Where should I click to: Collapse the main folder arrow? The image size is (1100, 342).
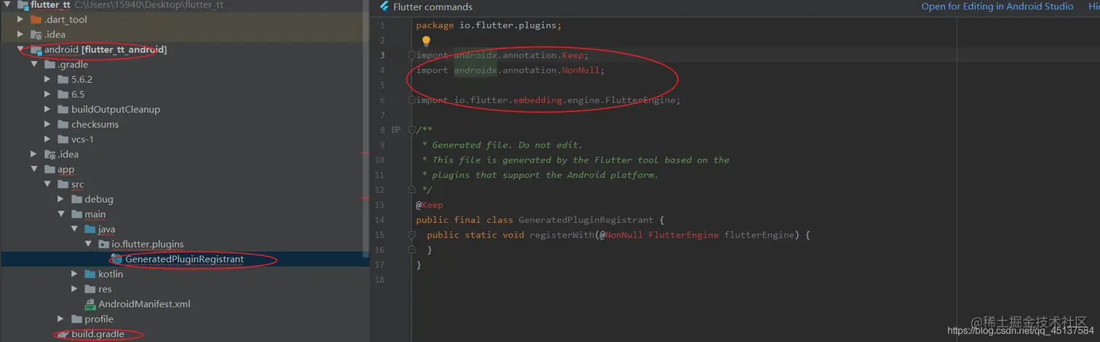pyautogui.click(x=60, y=214)
